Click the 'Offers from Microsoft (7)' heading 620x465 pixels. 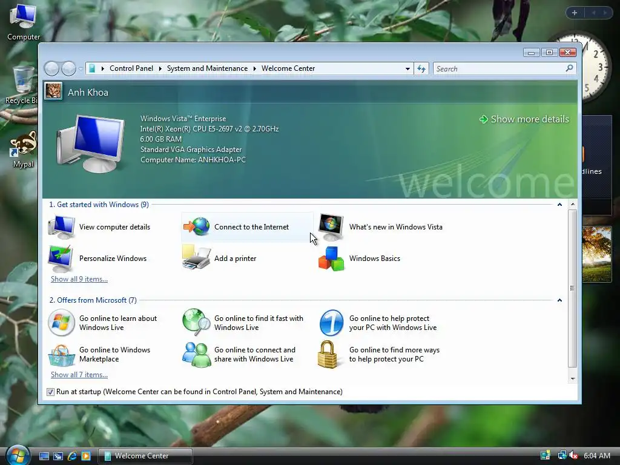tap(93, 300)
